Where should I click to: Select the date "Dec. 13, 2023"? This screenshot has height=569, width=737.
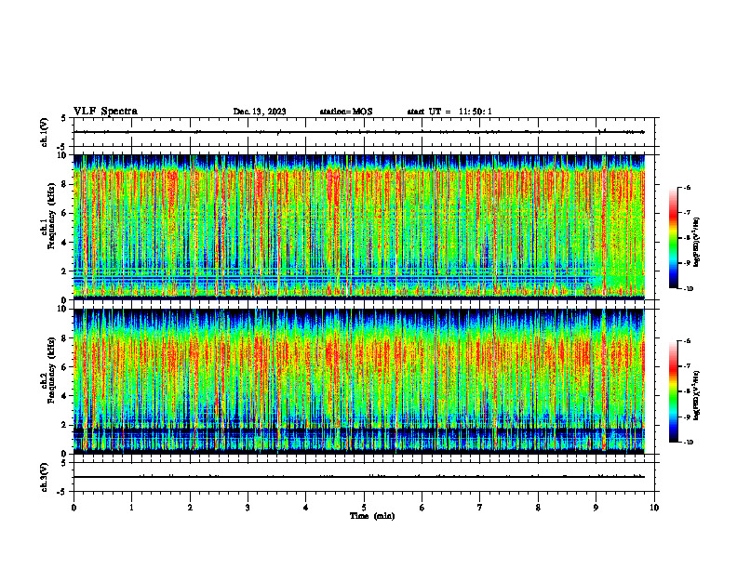click(x=260, y=112)
